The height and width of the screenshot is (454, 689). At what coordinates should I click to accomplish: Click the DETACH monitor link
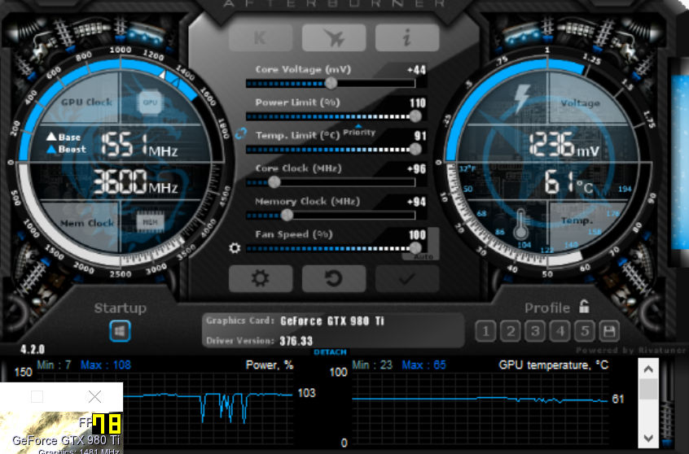pos(331,352)
